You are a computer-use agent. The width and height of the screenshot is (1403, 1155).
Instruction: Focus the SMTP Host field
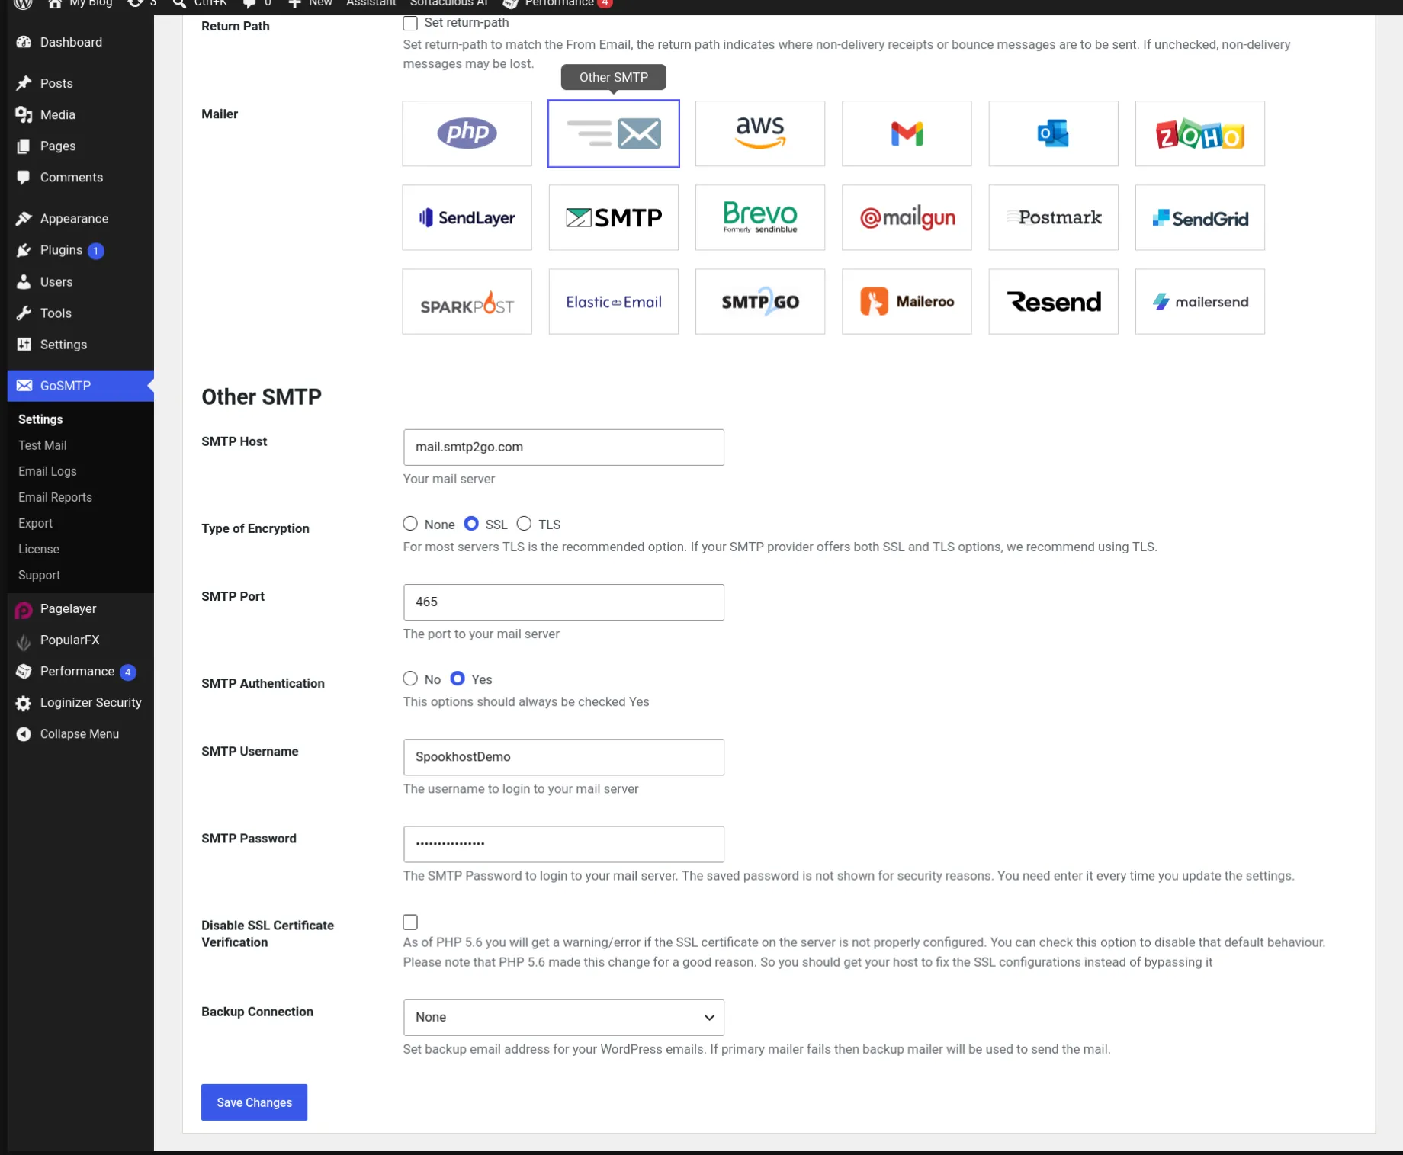tap(563, 448)
